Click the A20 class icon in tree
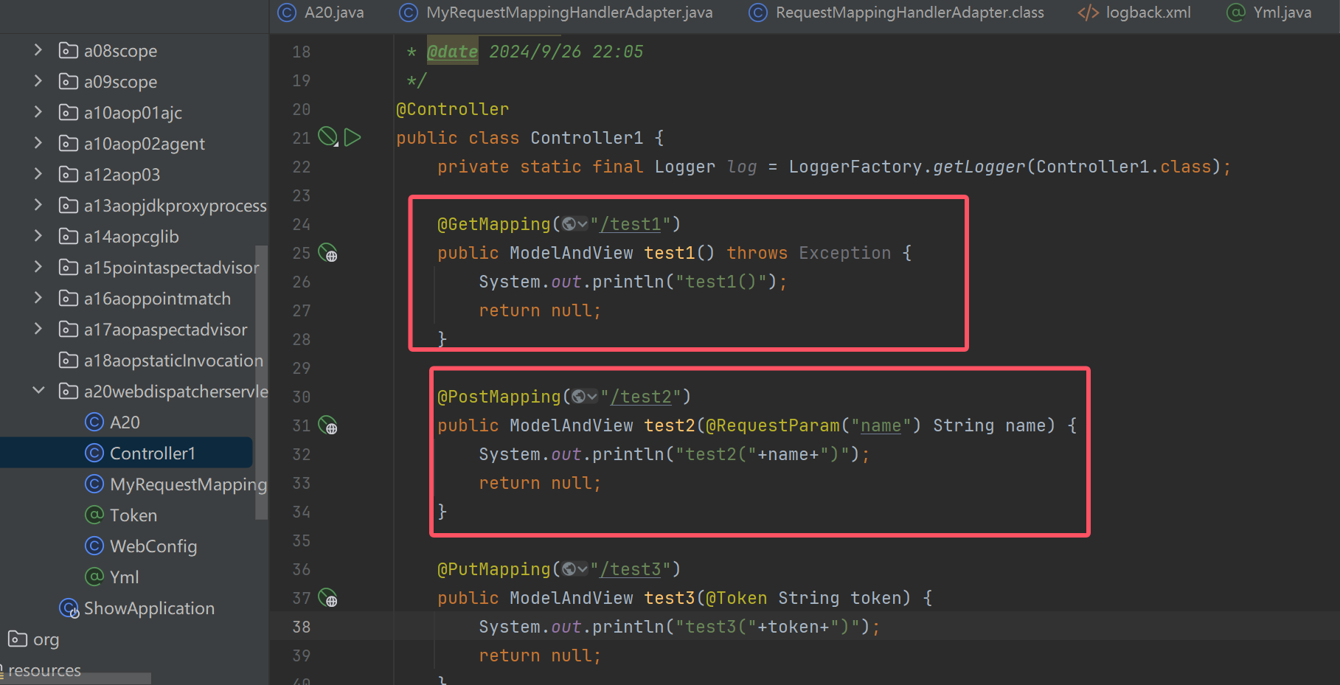 click(94, 422)
